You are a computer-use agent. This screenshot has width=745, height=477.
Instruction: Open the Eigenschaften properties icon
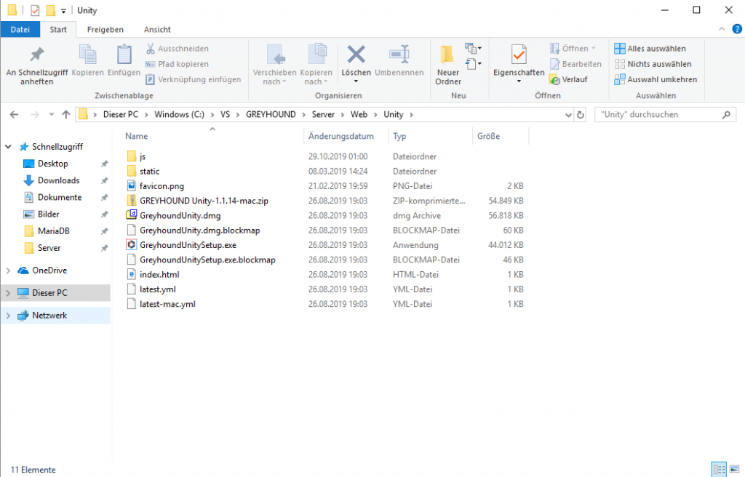(x=519, y=54)
